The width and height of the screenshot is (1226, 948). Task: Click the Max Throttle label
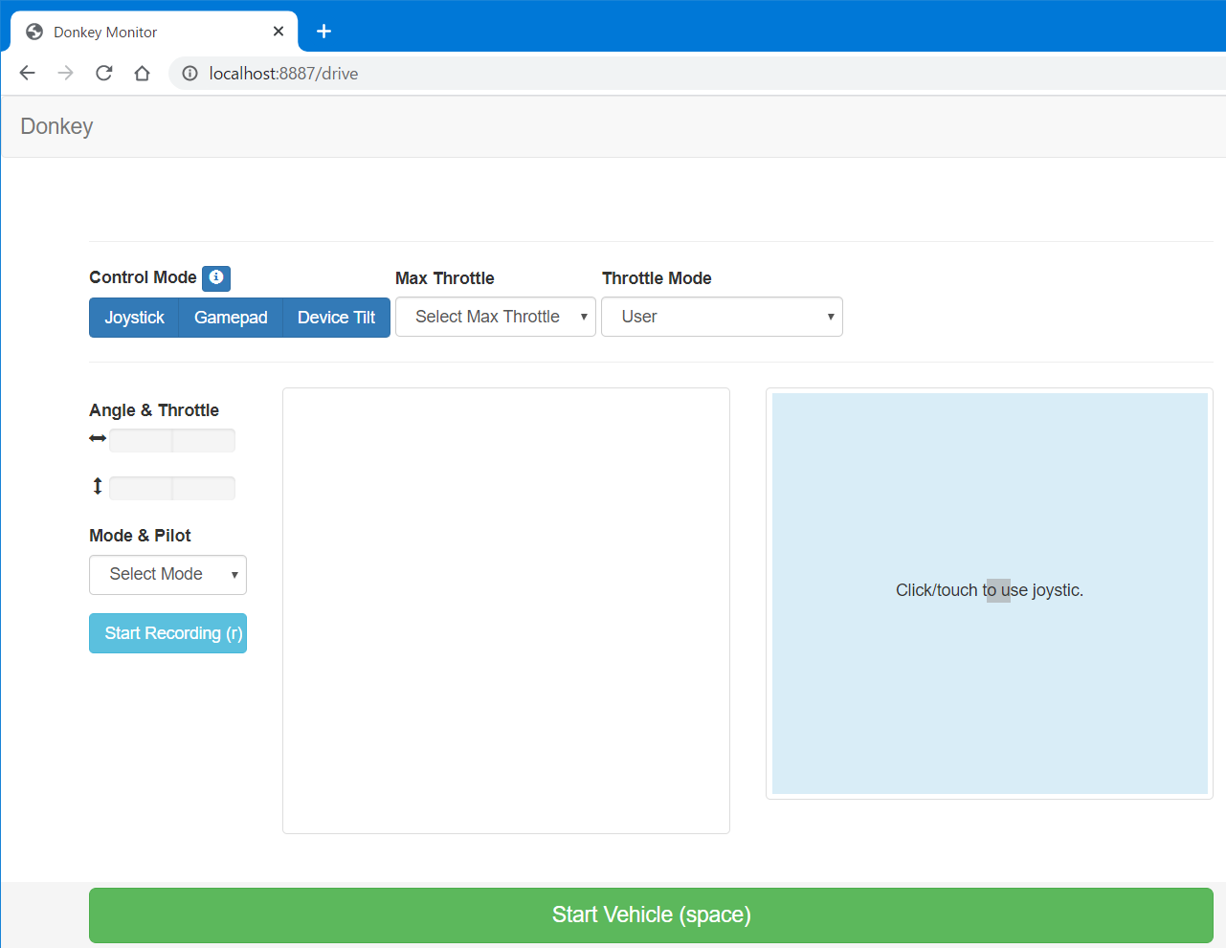tap(445, 278)
